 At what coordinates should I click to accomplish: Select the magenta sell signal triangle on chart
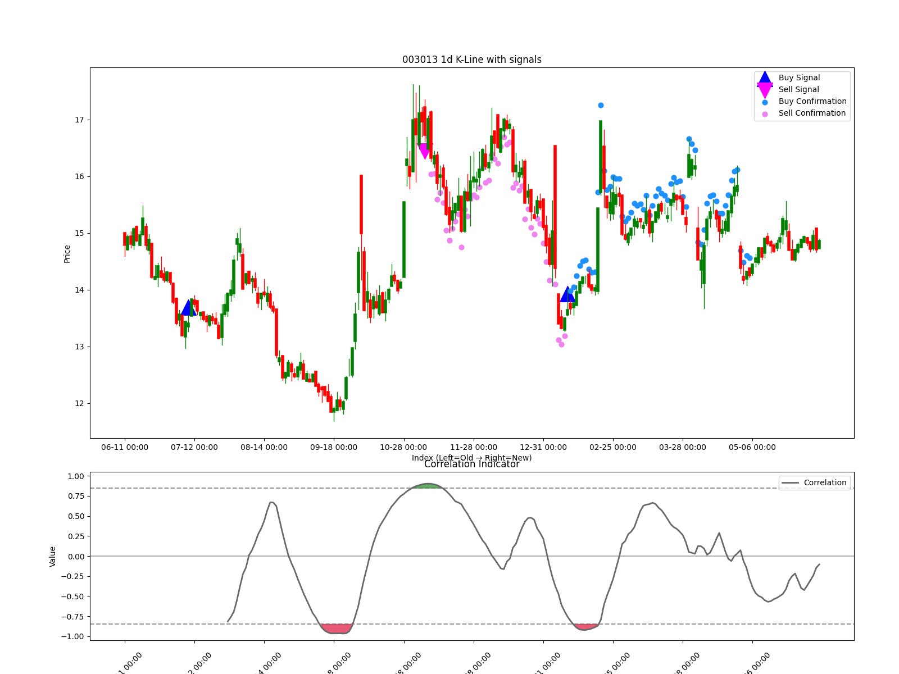click(x=424, y=151)
